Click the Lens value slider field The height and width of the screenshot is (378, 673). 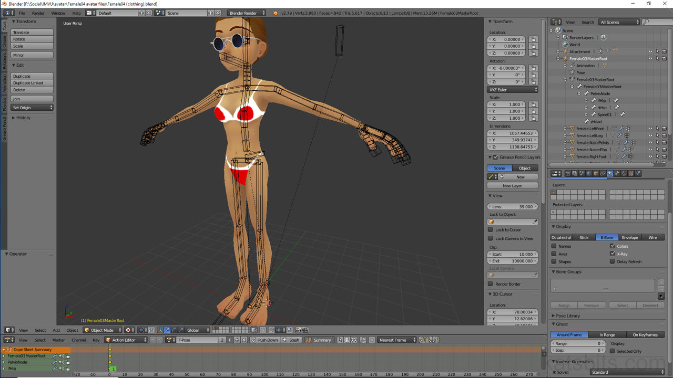point(513,207)
